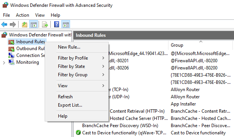Click the Windows Defender Firewall root node icon
This screenshot has width=234, height=137.
4,35
